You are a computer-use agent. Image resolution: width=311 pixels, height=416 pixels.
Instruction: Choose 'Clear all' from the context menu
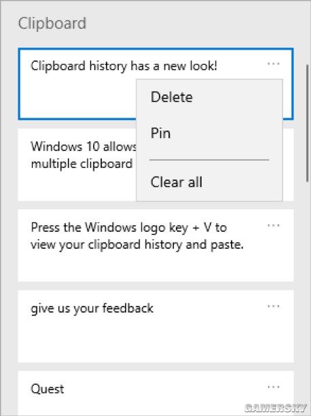click(x=177, y=182)
